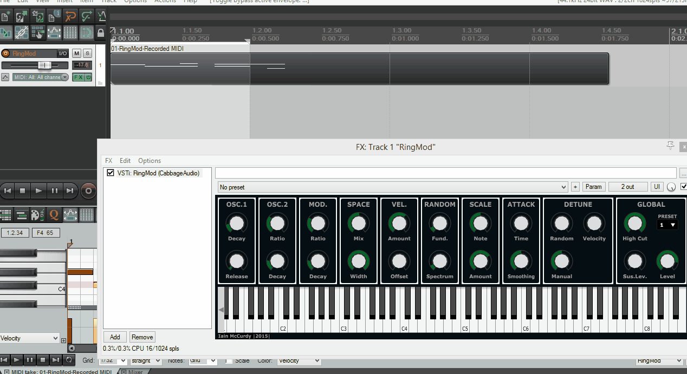The height and width of the screenshot is (374, 687).
Task: Toggle the MIDI editor Scale checkbox
Action: click(x=229, y=360)
